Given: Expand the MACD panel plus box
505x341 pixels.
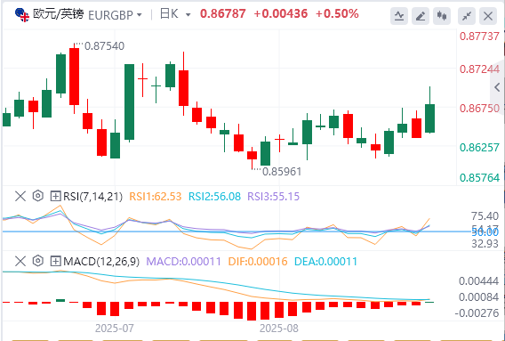Looking at the screenshot, I should (55, 261).
